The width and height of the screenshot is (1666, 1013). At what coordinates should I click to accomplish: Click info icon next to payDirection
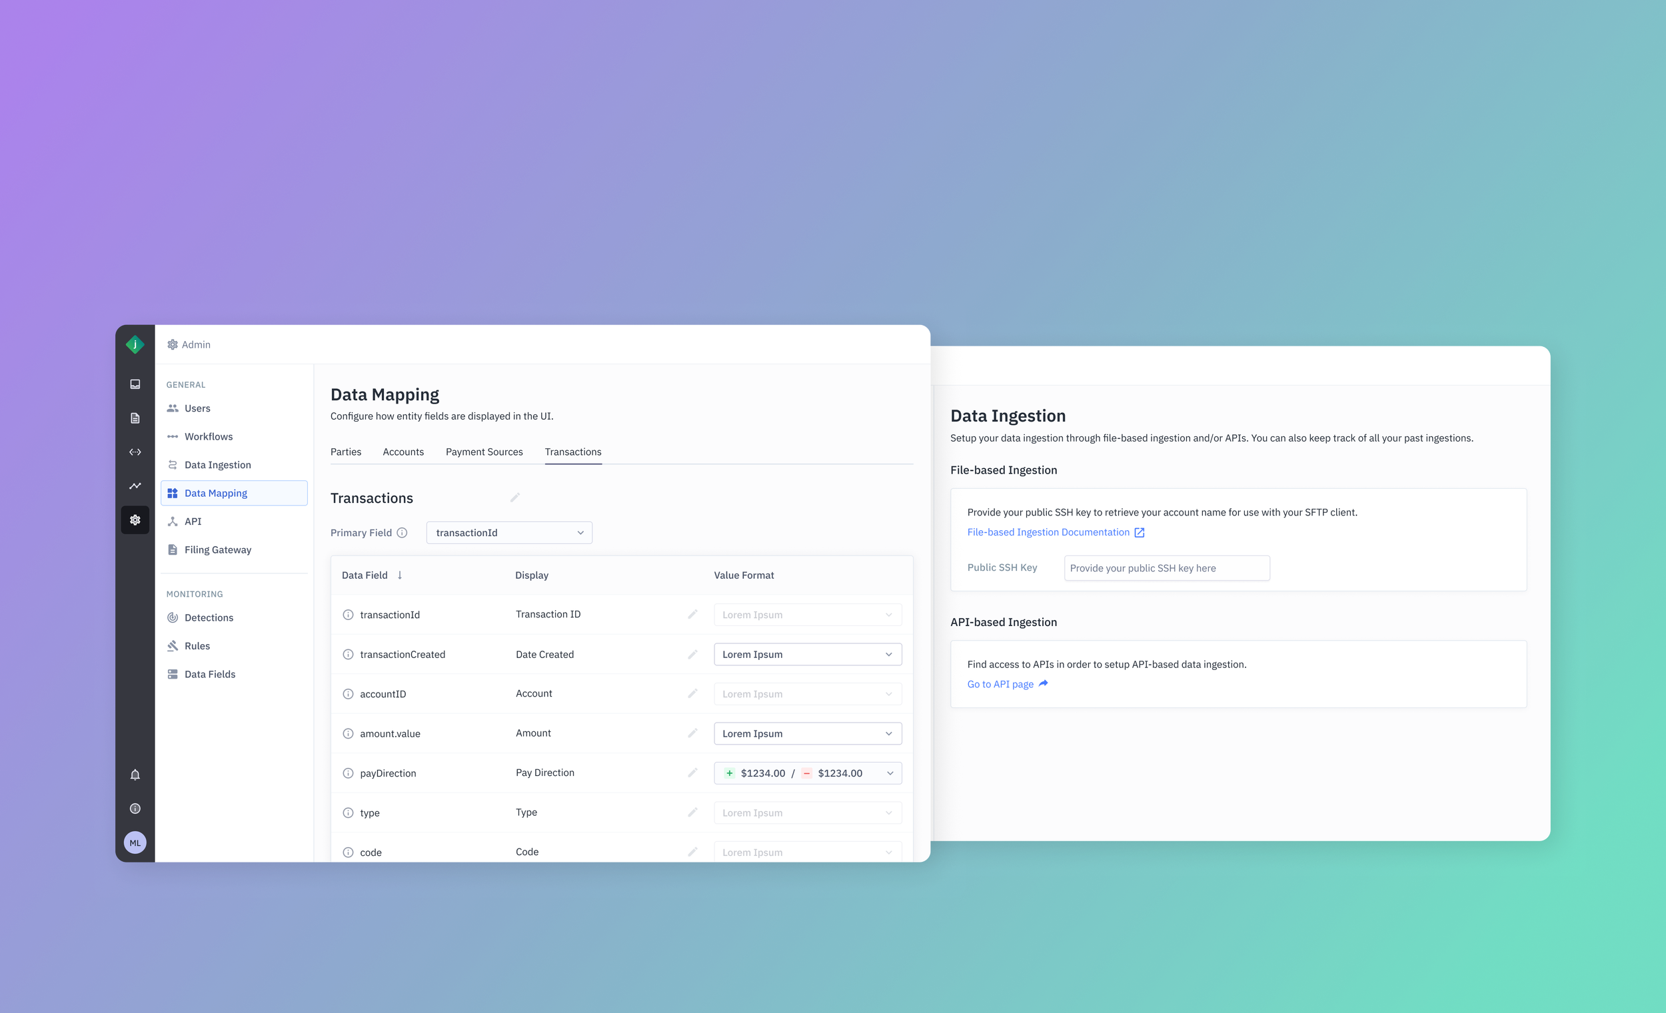click(x=349, y=773)
